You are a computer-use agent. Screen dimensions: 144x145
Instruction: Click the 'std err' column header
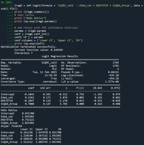click(45, 88)
